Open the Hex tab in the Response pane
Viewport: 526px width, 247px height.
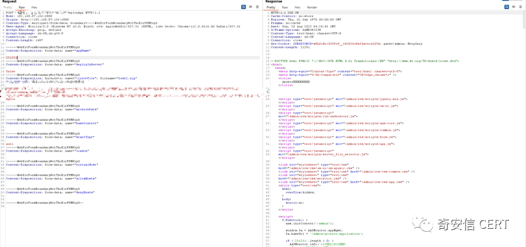point(297,7)
